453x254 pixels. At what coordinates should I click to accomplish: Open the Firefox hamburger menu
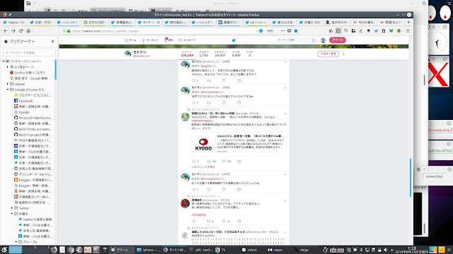(x=408, y=31)
